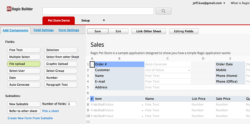Click the Ragic Builder logo
Image resolution: width=250 pixels, height=124 pixels.
pyautogui.click(x=20, y=9)
